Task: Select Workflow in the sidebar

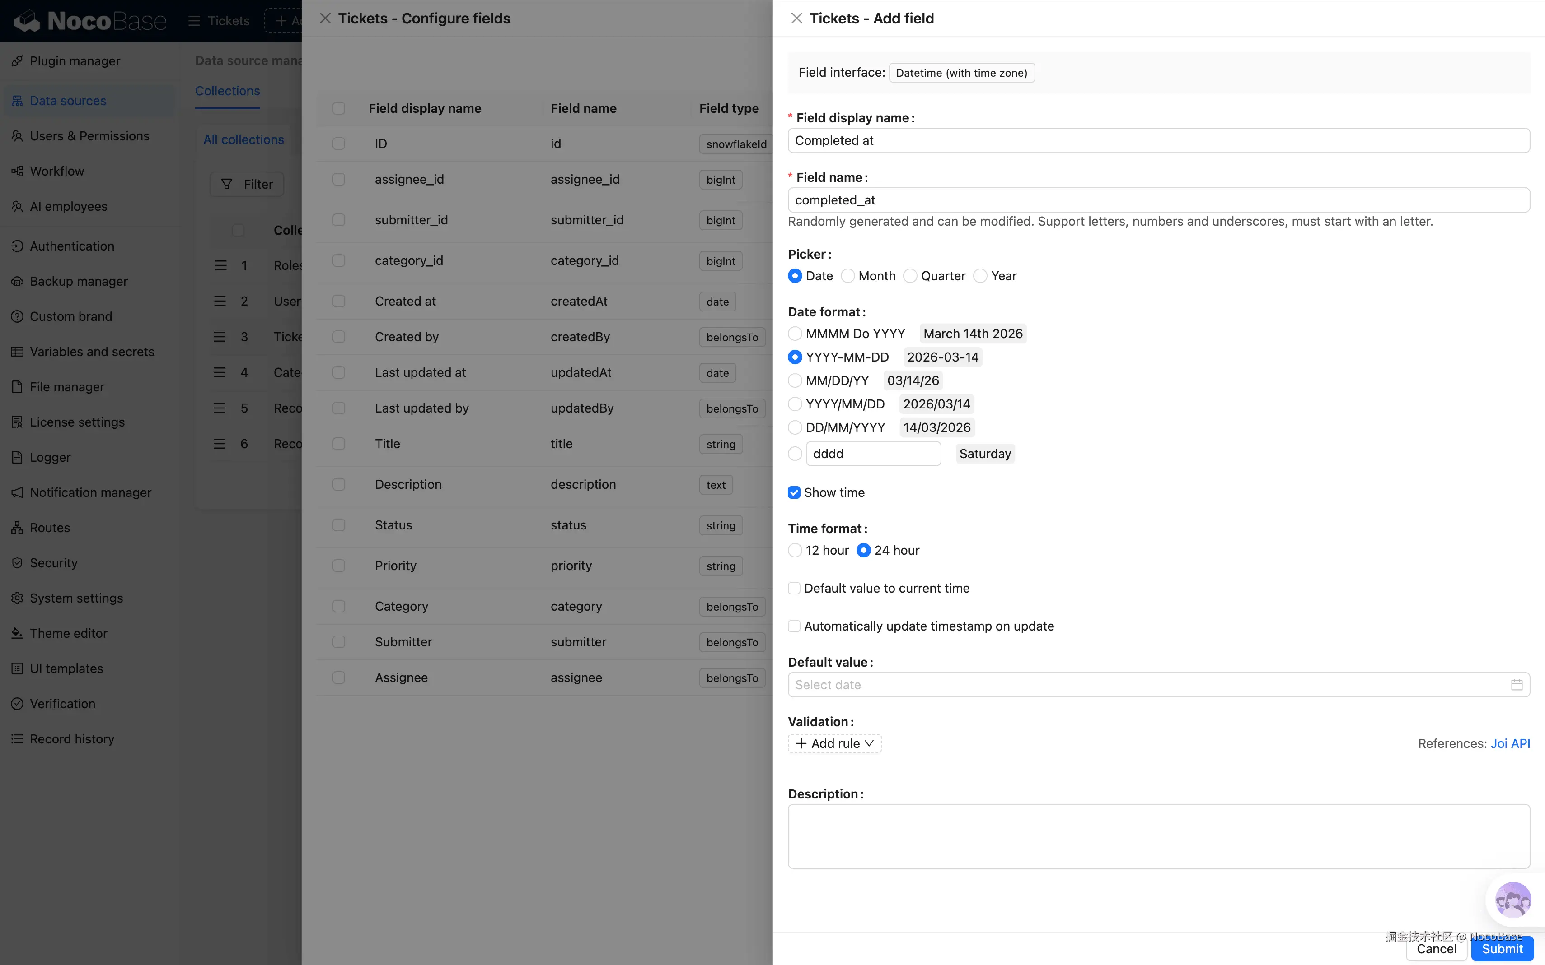Action: coord(56,171)
